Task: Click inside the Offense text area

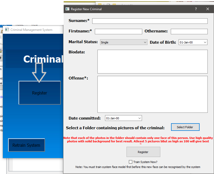Action: pyautogui.click(x=152, y=94)
